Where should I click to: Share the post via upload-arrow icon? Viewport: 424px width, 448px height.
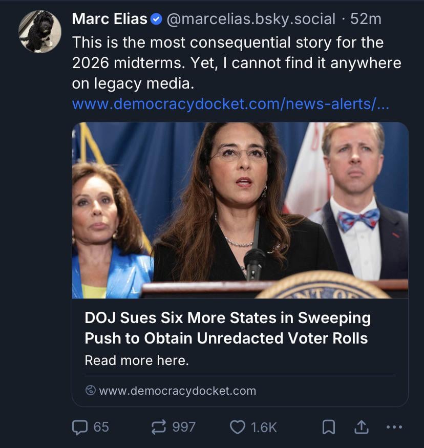(362, 426)
